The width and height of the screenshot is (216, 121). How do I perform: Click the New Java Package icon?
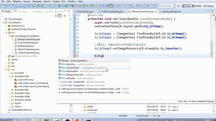tap(80, 6)
